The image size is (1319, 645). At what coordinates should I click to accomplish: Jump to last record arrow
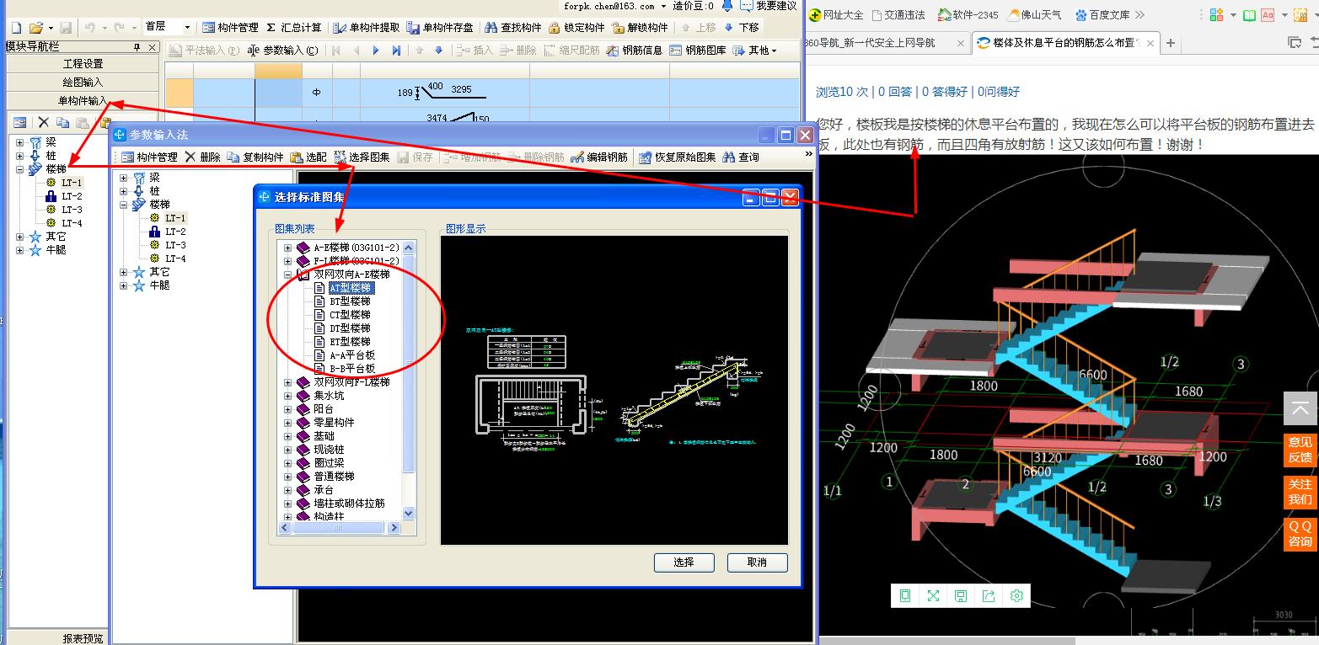[396, 51]
